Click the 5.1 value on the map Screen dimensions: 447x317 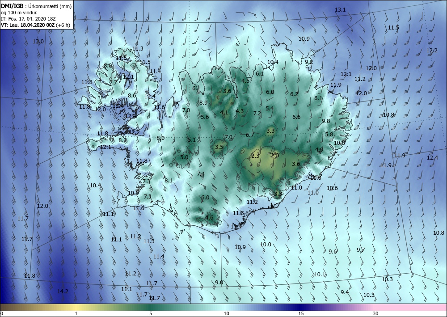[192, 139]
